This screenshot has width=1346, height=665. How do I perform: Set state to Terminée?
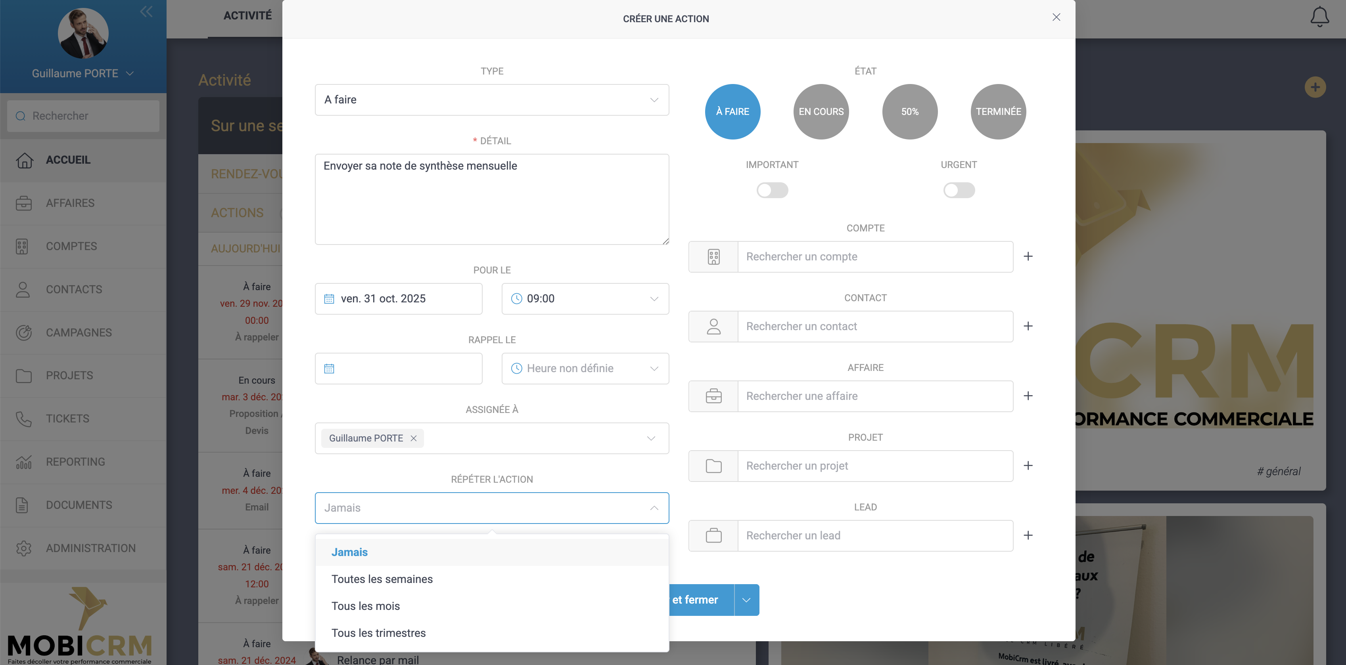[997, 112]
